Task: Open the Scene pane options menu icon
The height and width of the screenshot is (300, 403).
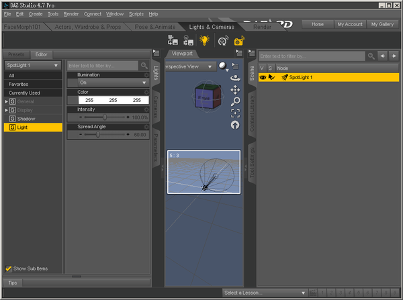Action: click(251, 53)
